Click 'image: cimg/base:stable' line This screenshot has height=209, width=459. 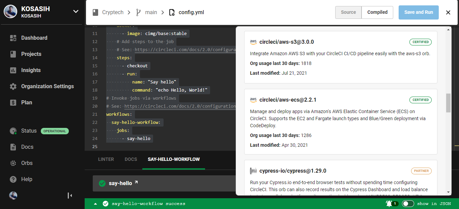point(157,34)
